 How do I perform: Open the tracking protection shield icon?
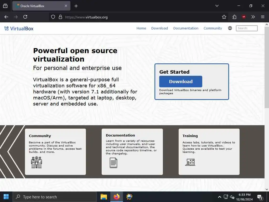(53, 17)
